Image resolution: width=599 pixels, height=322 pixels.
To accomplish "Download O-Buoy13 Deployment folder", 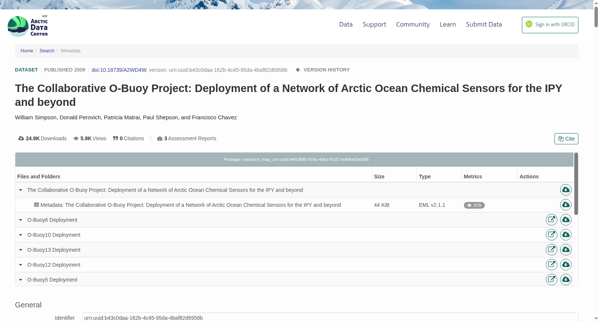I will click(x=566, y=250).
